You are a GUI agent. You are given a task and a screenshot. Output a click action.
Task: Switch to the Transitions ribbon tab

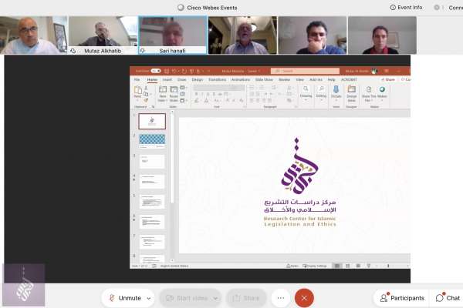[x=217, y=79]
